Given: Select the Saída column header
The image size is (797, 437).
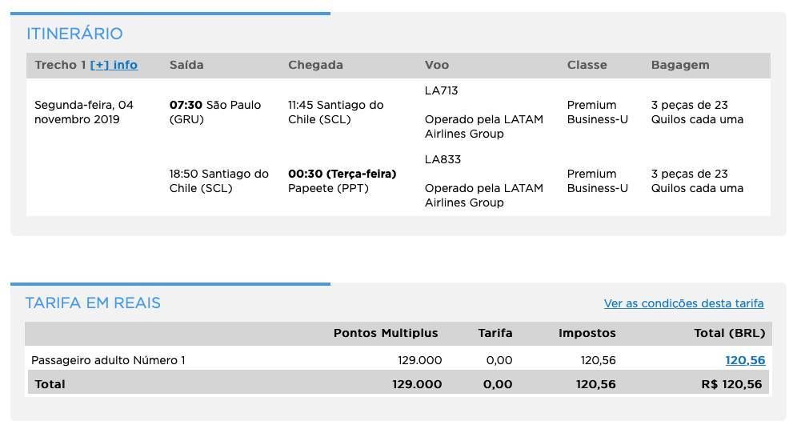Looking at the screenshot, I should (186, 65).
